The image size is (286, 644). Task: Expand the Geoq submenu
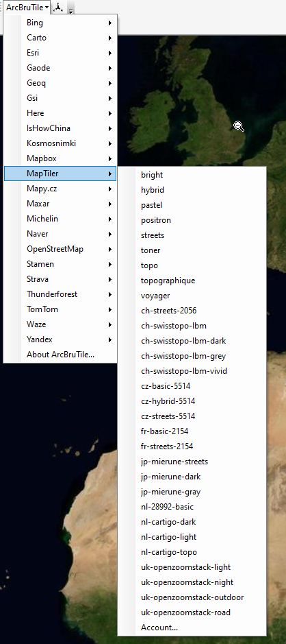click(x=60, y=84)
